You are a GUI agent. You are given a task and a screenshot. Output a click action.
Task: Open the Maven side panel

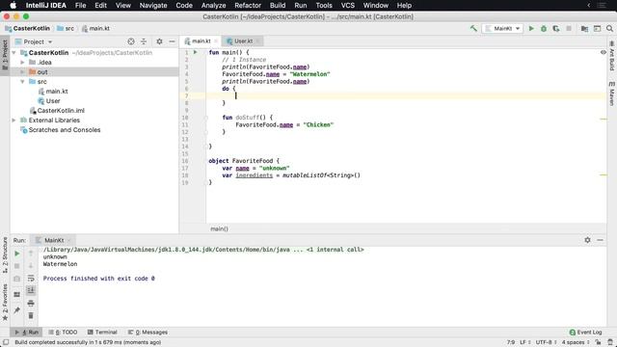[612, 93]
